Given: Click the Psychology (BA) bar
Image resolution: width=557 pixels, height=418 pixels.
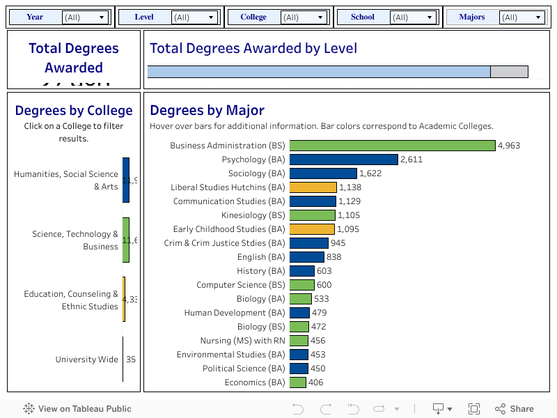Looking at the screenshot, I should click(343, 160).
